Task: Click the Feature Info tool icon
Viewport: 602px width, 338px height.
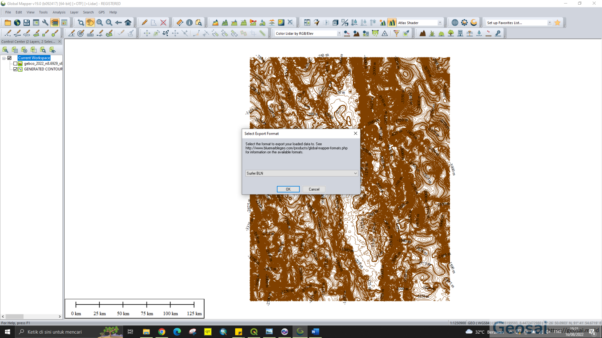Action: (189, 22)
